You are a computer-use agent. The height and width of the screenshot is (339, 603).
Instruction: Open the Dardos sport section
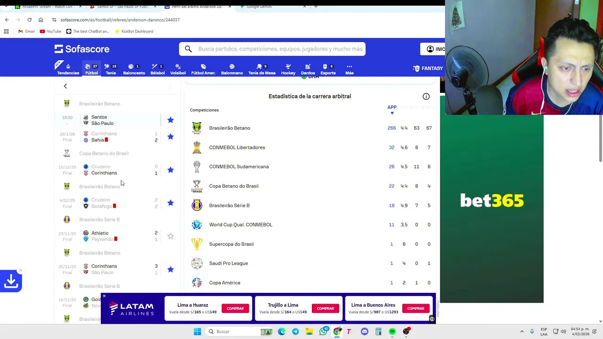308,69
